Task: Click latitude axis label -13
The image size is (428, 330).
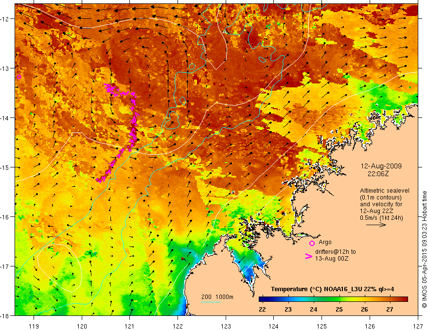Action: [x=4, y=68]
